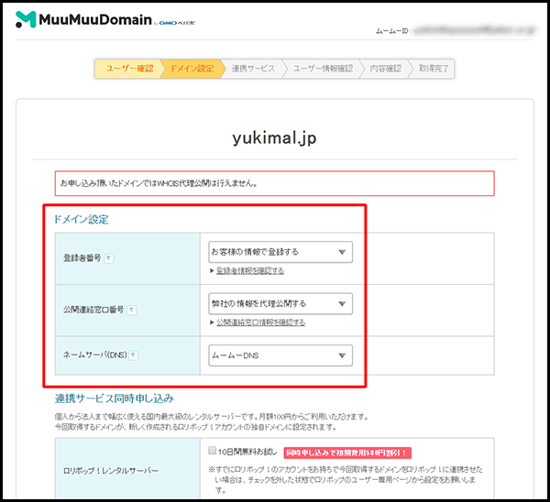Click the help icon beside 公開連絡窓口番号
550x502 pixels.
click(x=131, y=311)
